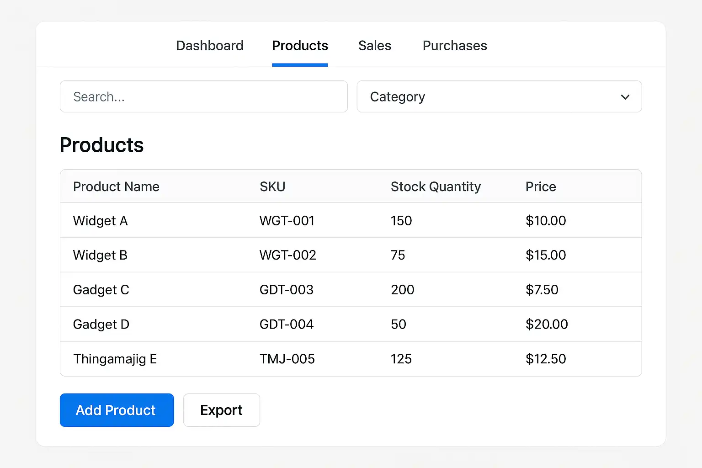Click the SKU column header

(272, 186)
